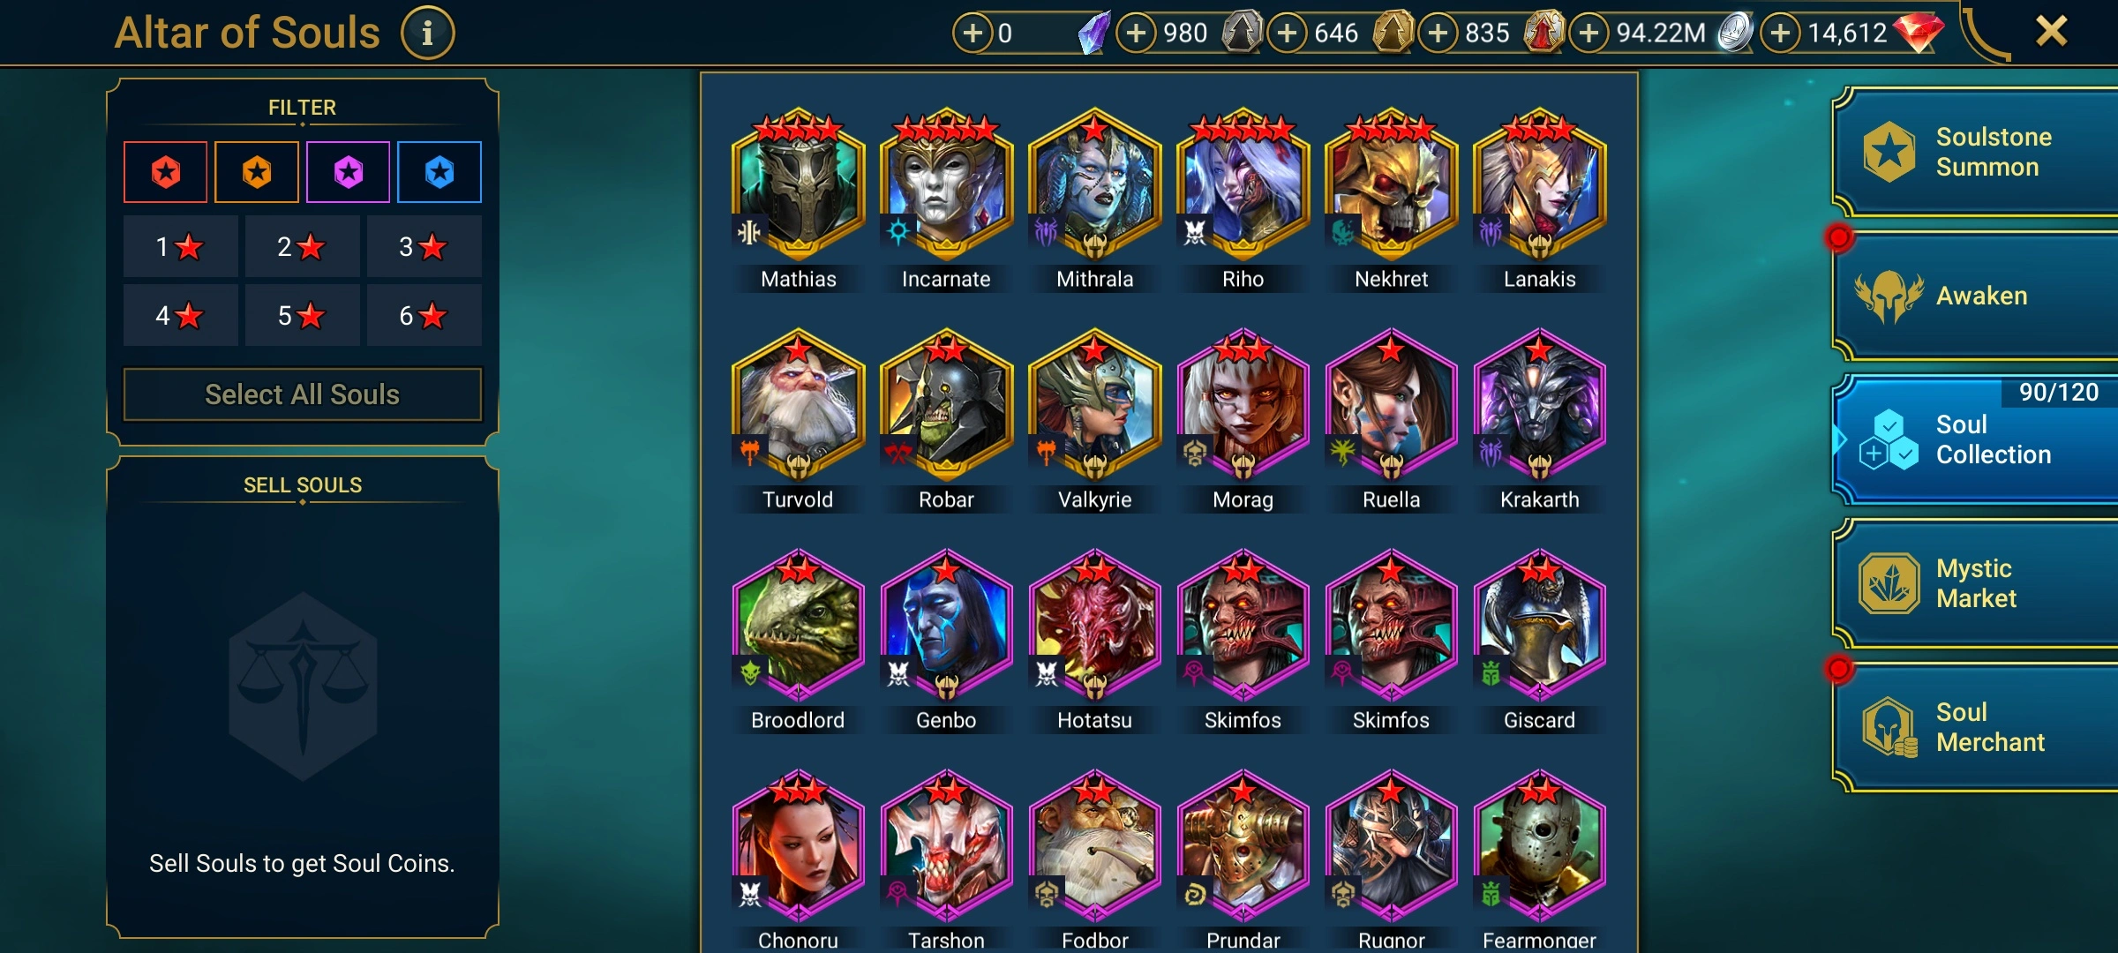Add purple crystal shards with plus icon
The width and height of the screenshot is (2118, 953).
coord(973,34)
